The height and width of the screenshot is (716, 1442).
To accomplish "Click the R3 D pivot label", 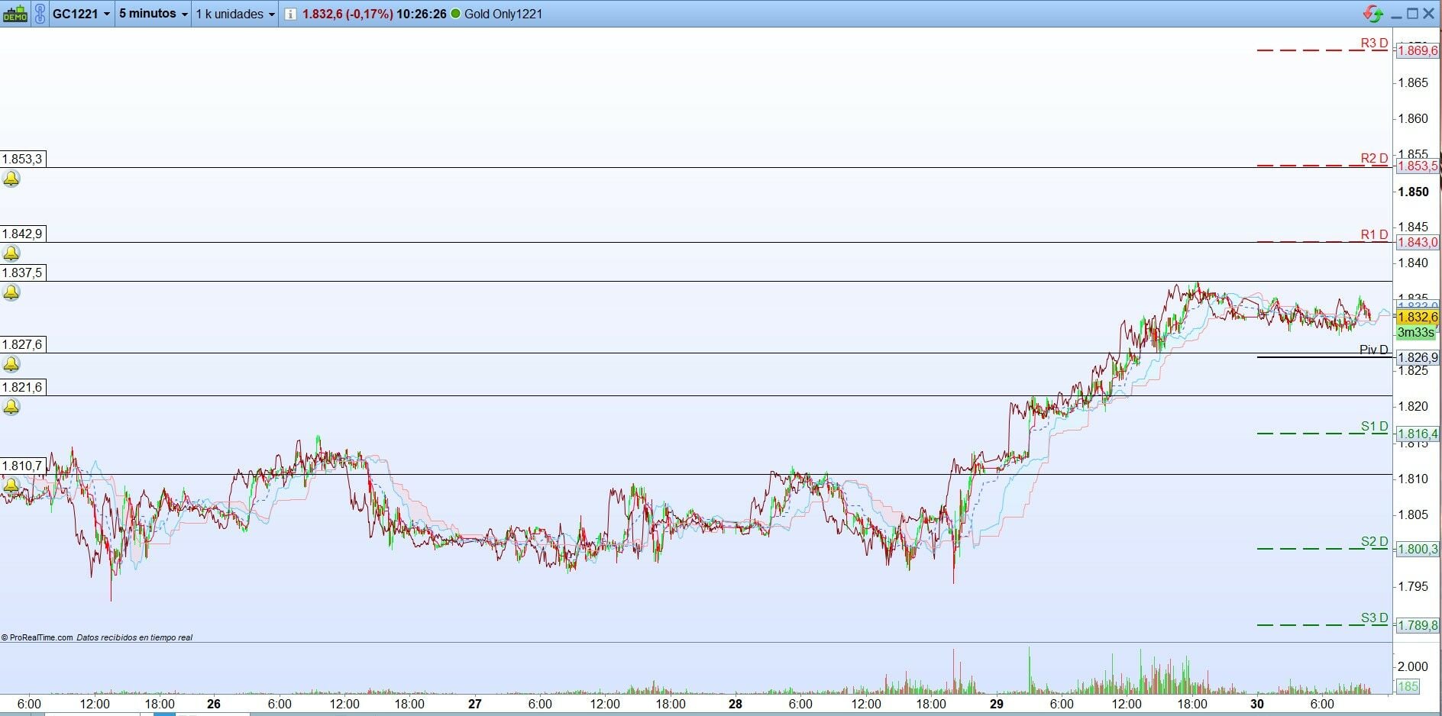I will point(1374,44).
